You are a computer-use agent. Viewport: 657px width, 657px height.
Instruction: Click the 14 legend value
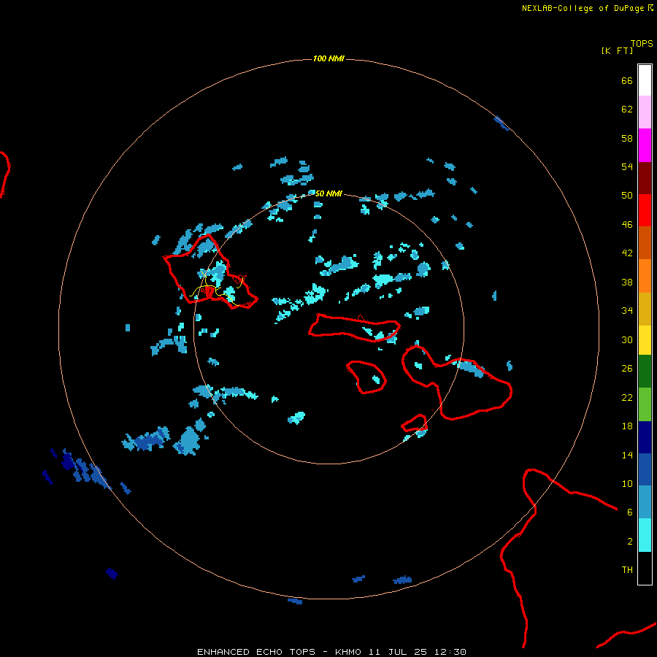pyautogui.click(x=627, y=455)
